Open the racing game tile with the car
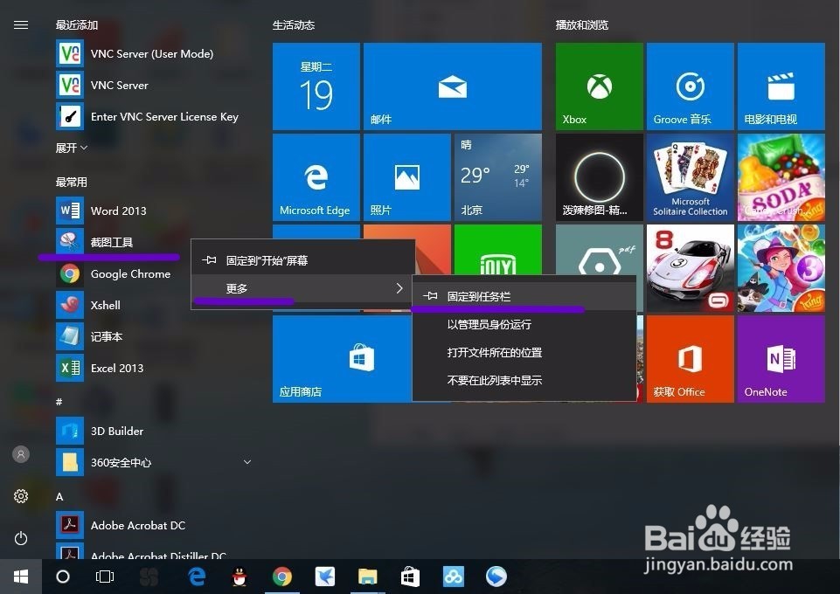This screenshot has width=840, height=594. (690, 268)
